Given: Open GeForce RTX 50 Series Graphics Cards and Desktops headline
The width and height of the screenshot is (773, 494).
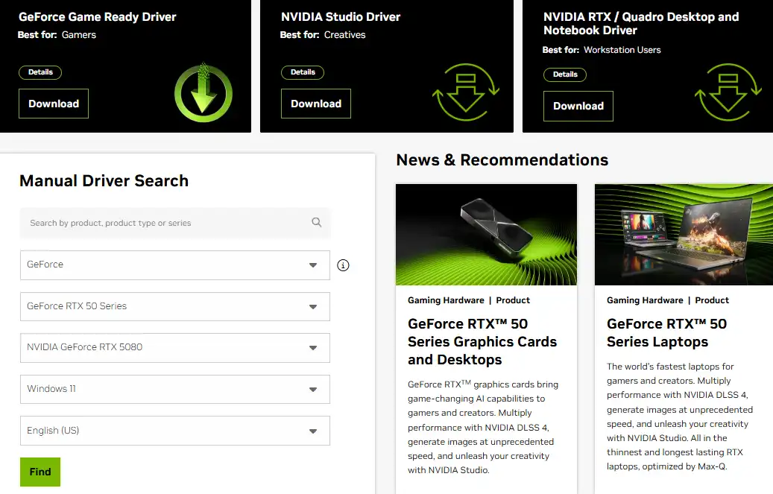Looking at the screenshot, I should [x=482, y=342].
